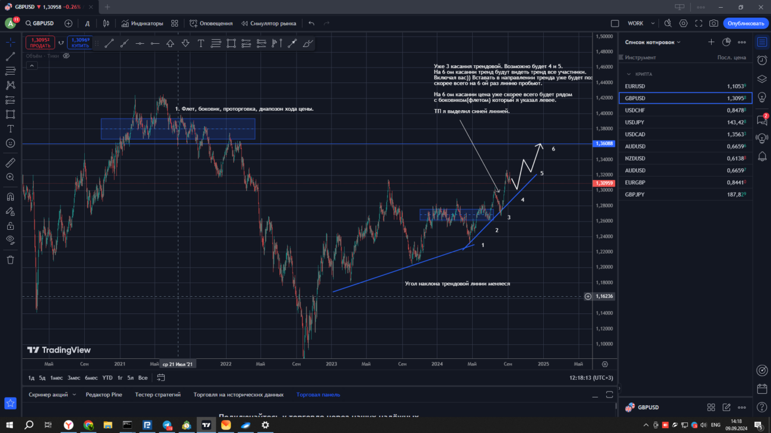
Task: Toggle stay in drawing mode
Action: [10, 211]
